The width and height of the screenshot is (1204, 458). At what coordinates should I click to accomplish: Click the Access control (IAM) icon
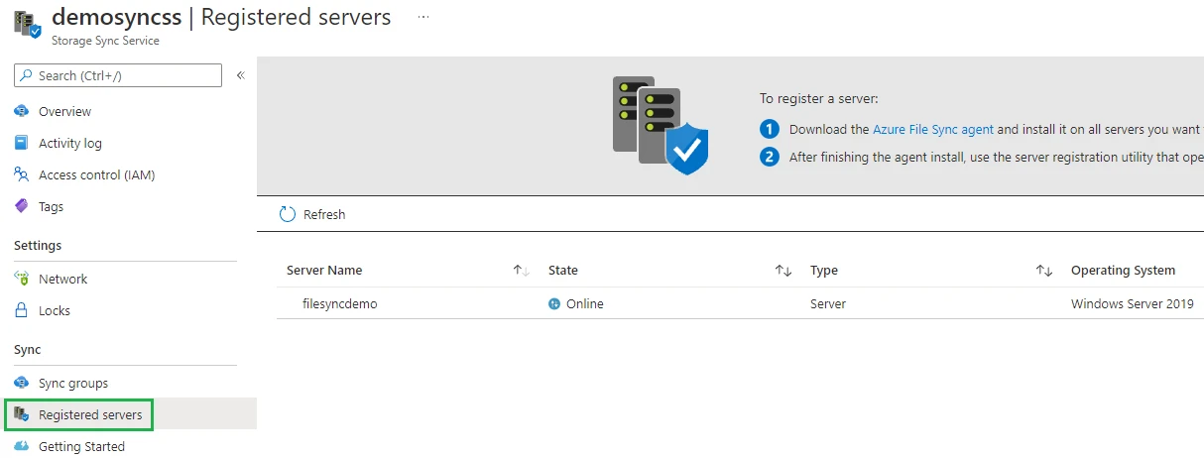(22, 174)
